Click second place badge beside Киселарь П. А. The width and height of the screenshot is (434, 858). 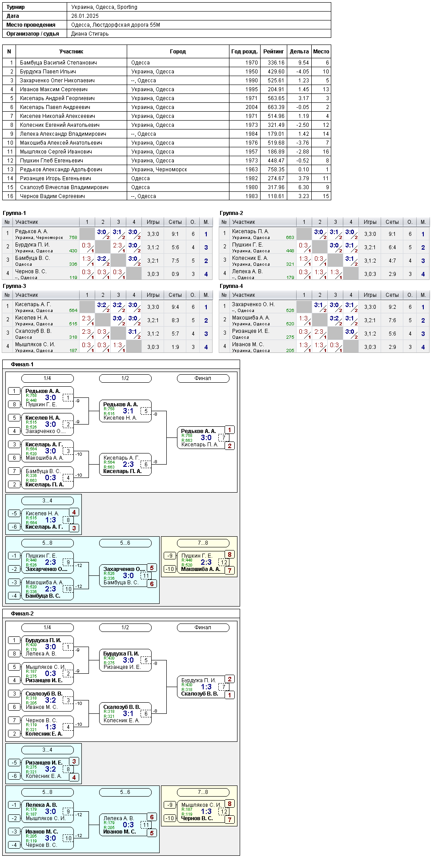(x=229, y=446)
